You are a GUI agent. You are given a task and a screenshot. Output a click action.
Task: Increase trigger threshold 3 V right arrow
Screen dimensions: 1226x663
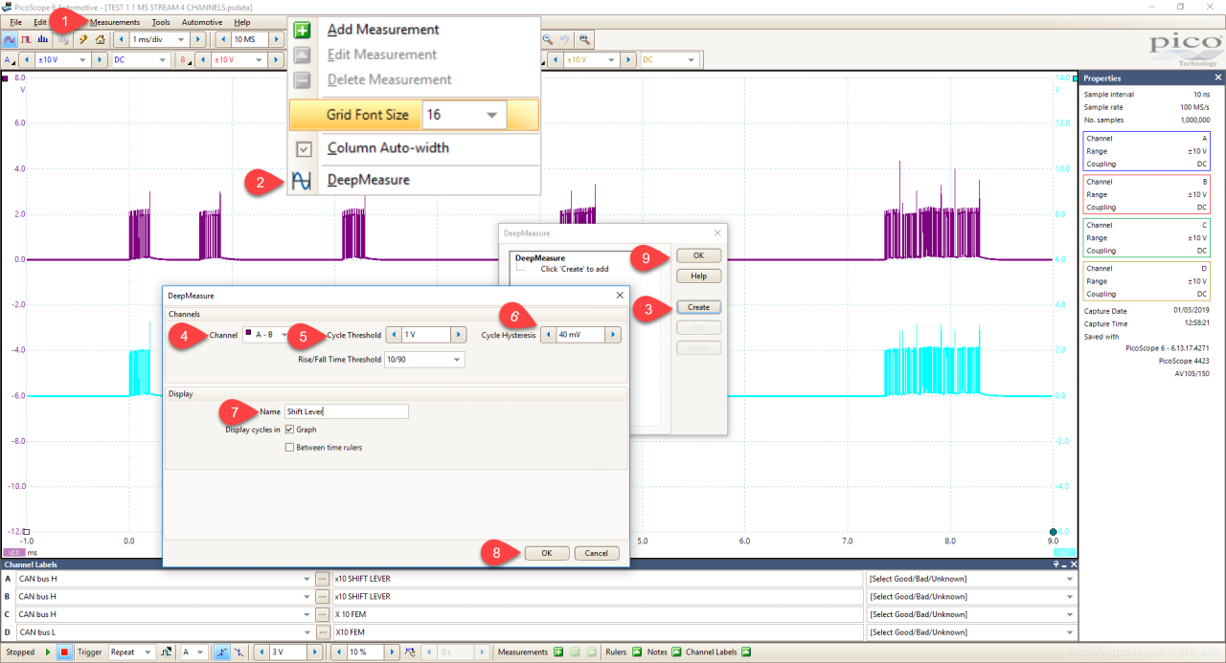coord(315,652)
